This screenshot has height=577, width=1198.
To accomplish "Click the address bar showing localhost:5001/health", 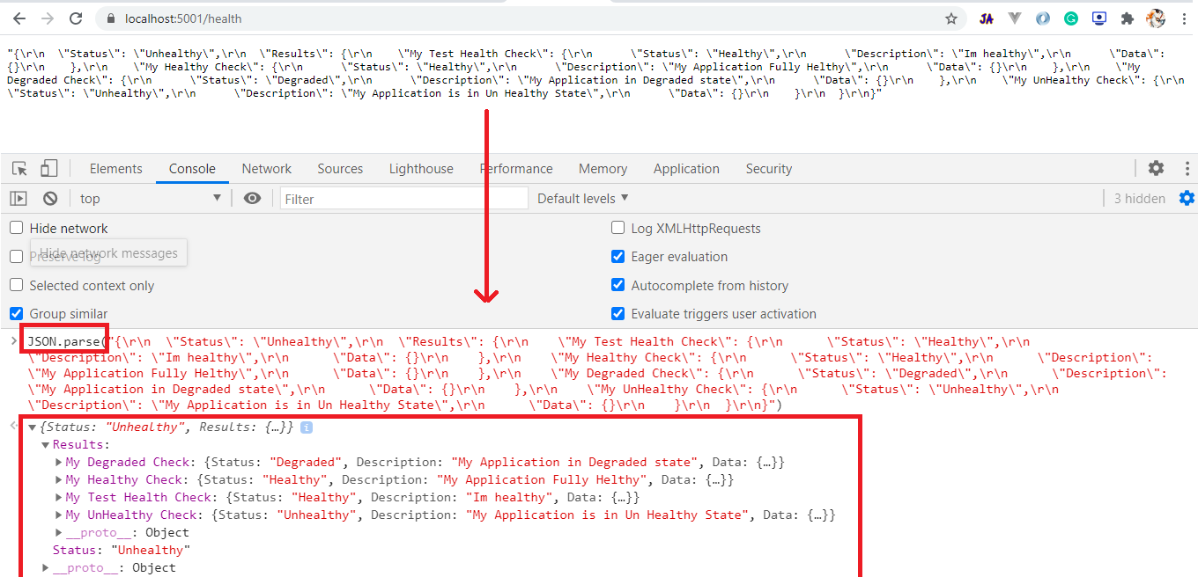I will tap(527, 18).
